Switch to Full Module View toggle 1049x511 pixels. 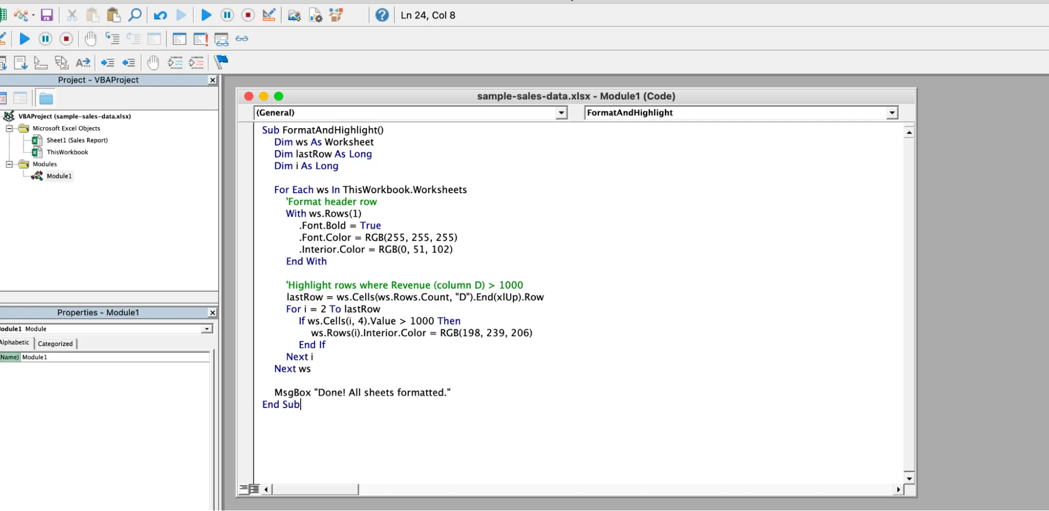(x=255, y=489)
